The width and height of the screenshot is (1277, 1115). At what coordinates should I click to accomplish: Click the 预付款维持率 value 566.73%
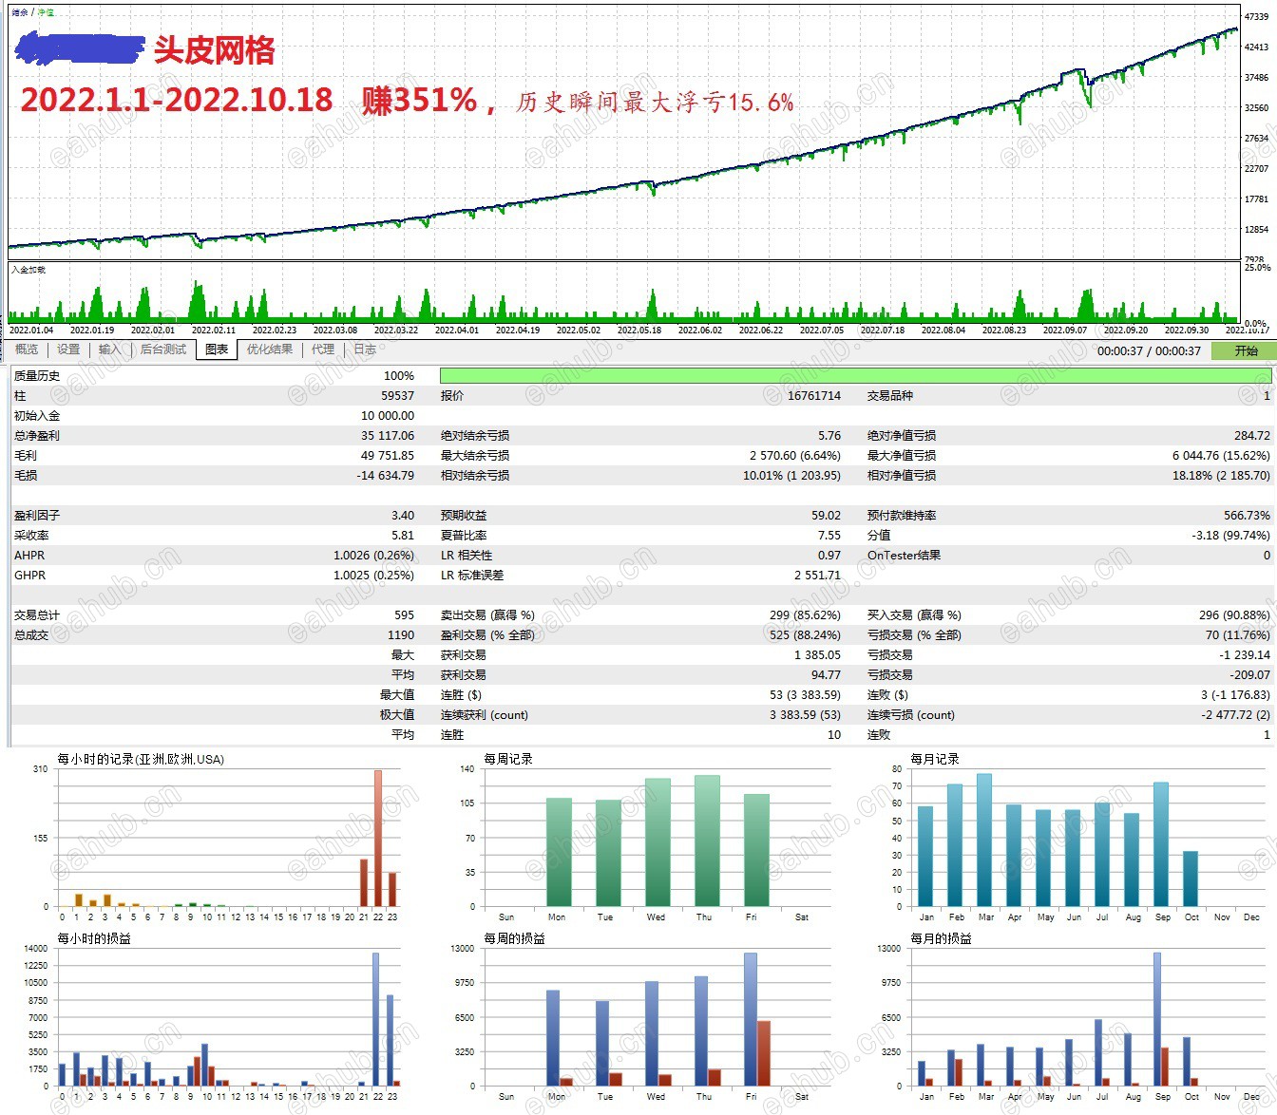(x=1248, y=516)
